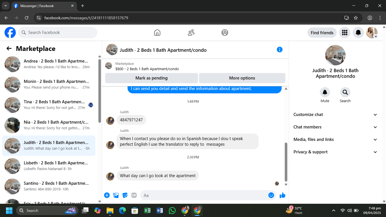Click the chat messages scrollbar
This screenshot has width=386, height=217.
click(286, 162)
